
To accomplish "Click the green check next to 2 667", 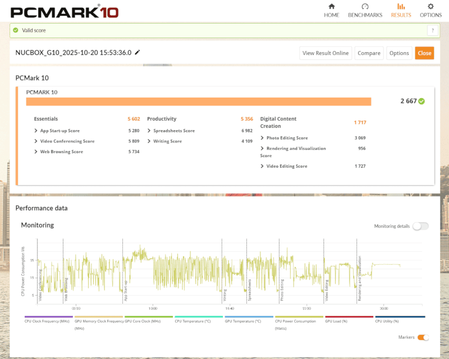I will click(421, 102).
